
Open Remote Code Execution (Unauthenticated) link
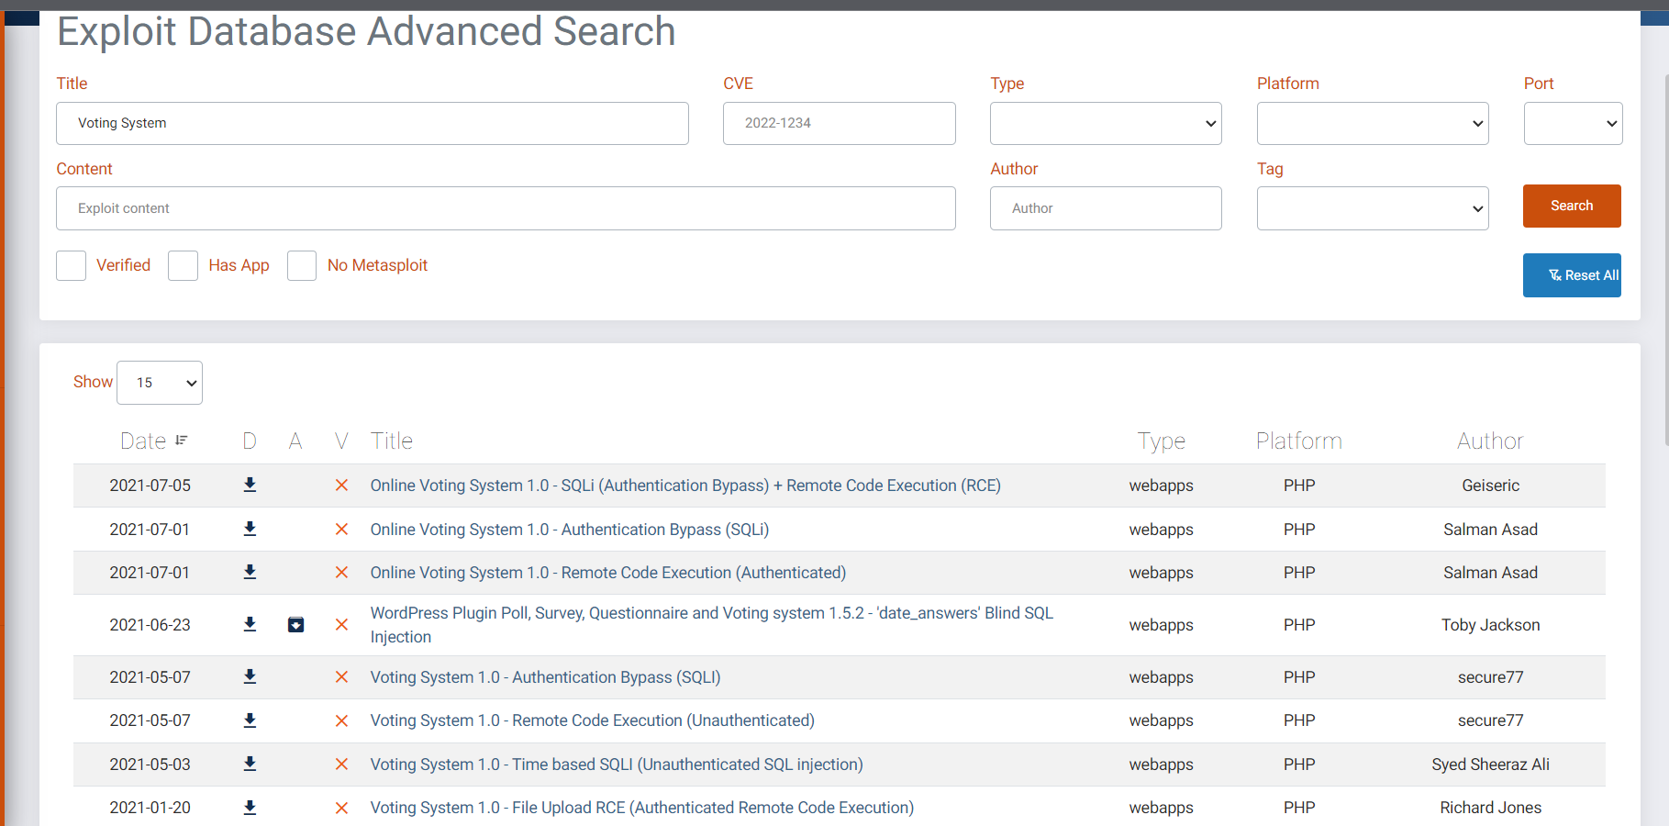593,720
